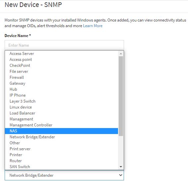
Task: Click the scrollbar up arrow in list
Action: click(x=121, y=54)
